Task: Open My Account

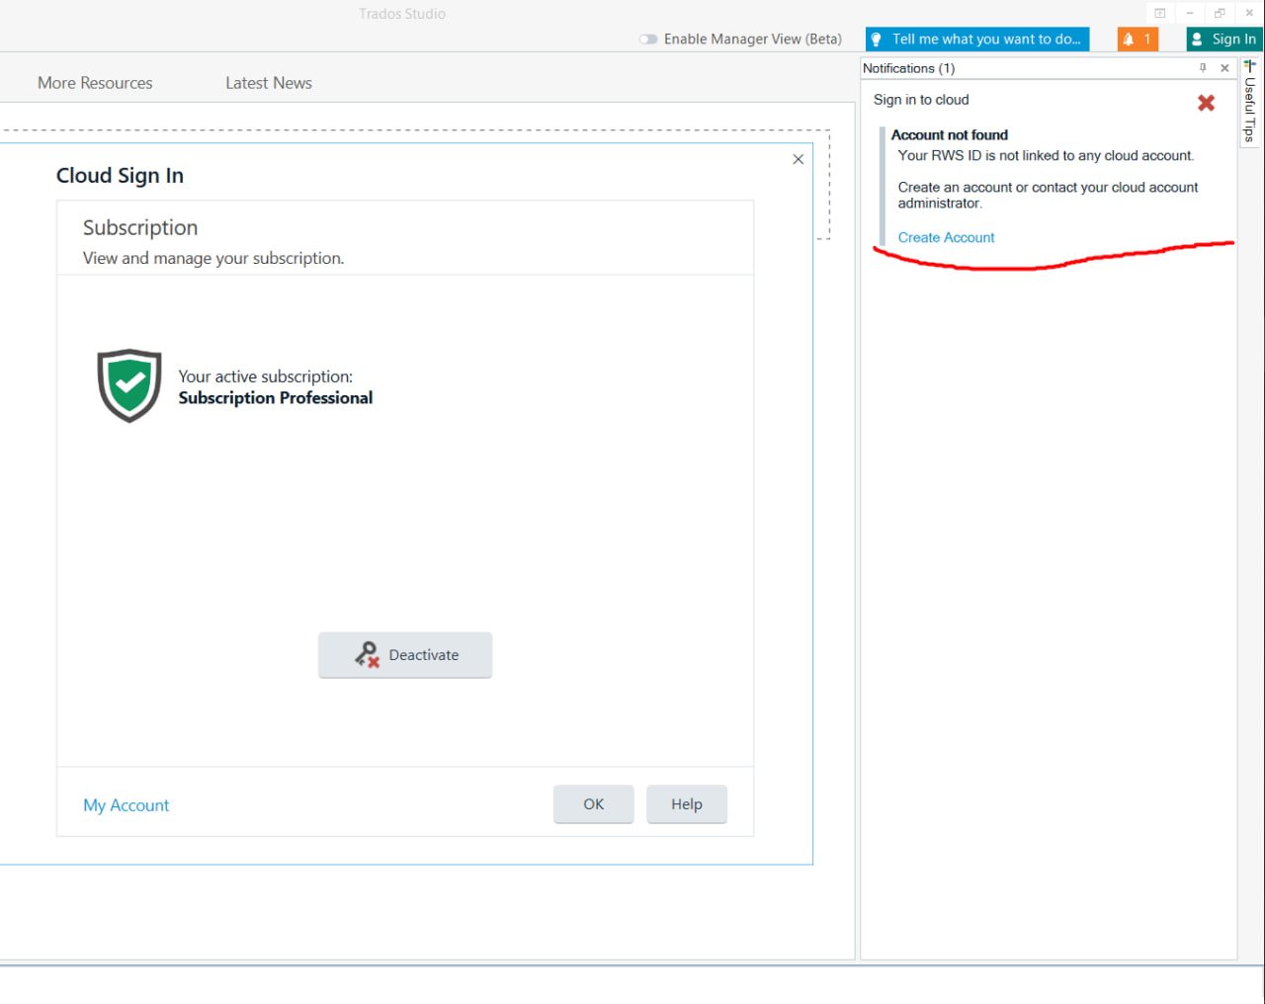Action: (x=126, y=805)
